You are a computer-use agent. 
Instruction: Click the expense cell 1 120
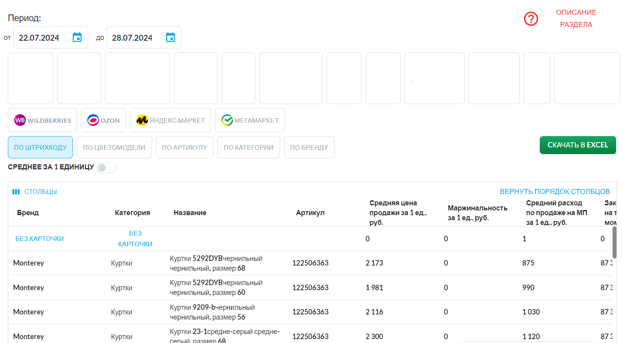pyautogui.click(x=531, y=336)
